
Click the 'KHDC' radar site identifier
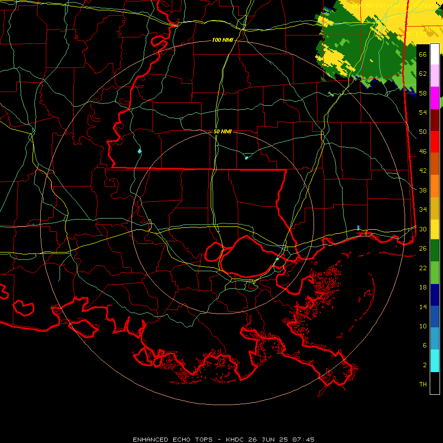pyautogui.click(x=236, y=440)
